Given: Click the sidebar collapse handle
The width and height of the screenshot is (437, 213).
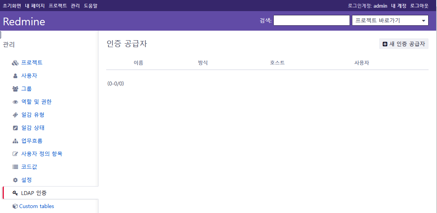Looking at the screenshot, I should coord(0,35).
